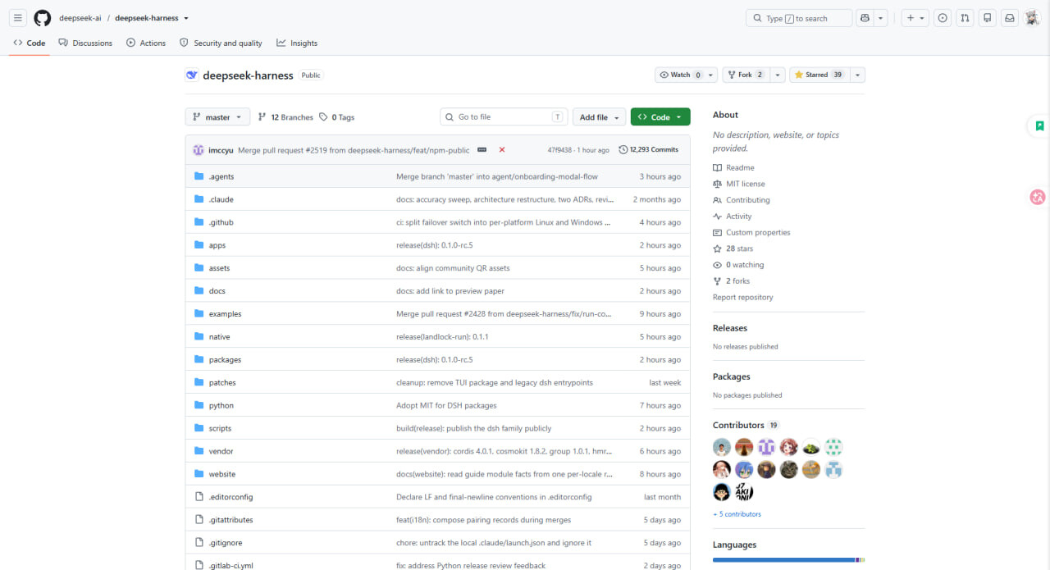Open the Copilot chat icon in header
The width and height of the screenshot is (1050, 570).
point(865,18)
